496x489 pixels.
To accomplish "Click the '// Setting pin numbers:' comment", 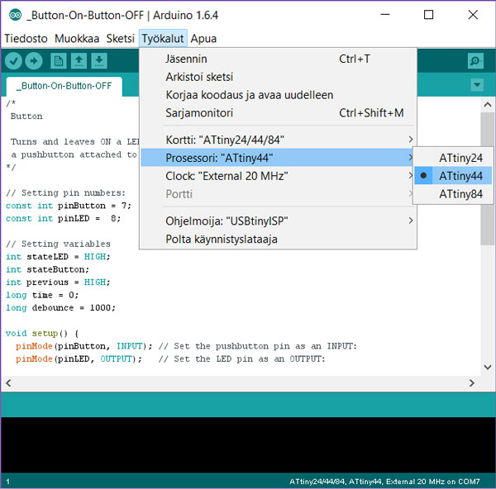I will [x=66, y=192].
